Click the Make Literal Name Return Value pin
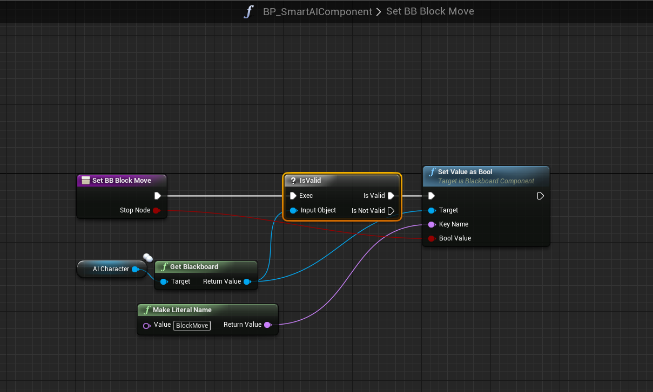 tap(267, 325)
